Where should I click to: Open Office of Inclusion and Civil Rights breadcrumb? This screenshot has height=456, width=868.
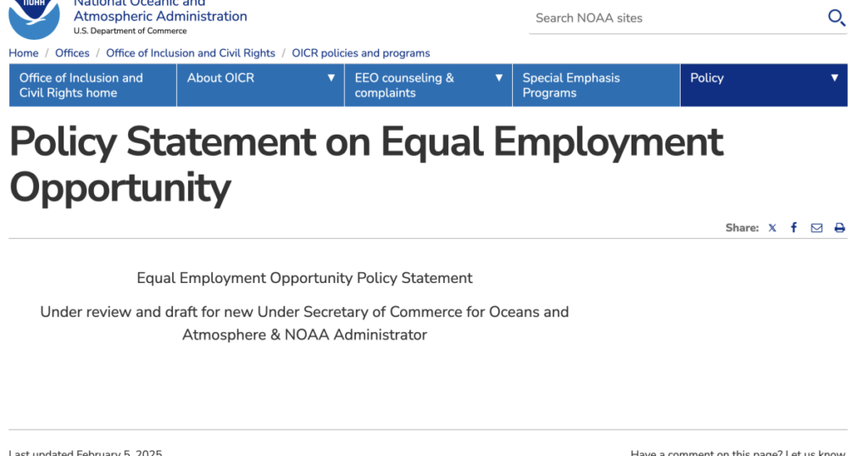click(x=191, y=53)
